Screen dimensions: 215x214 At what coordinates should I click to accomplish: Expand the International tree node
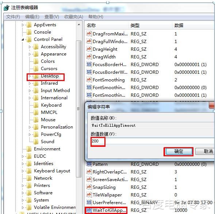[30, 98]
